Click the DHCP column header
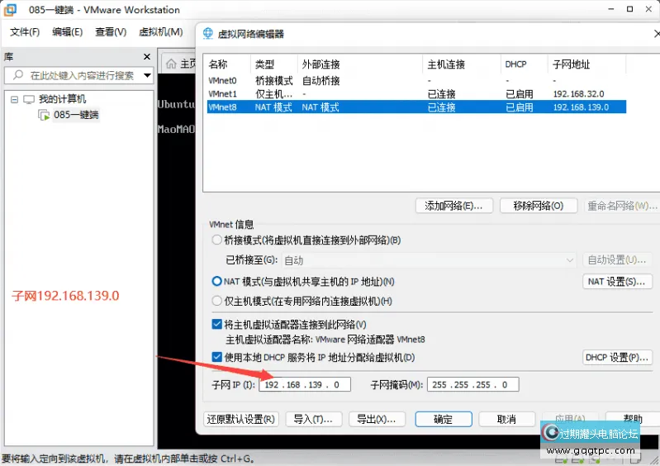This screenshot has width=660, height=466. point(525,64)
